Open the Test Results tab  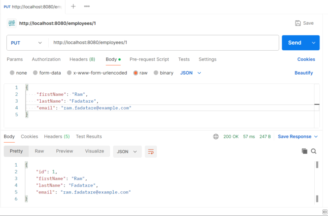[x=89, y=136]
